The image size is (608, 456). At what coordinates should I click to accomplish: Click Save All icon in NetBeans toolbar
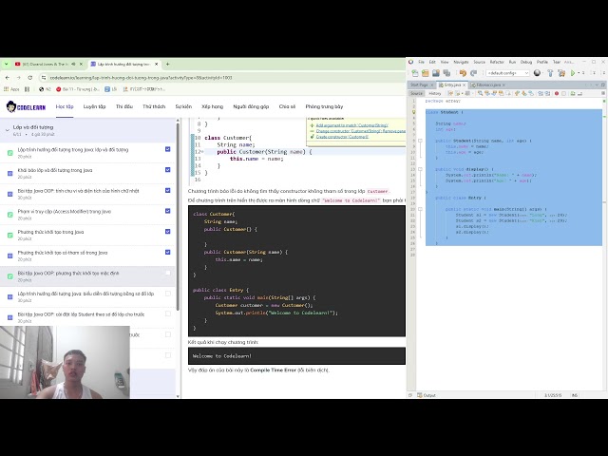click(x=446, y=73)
